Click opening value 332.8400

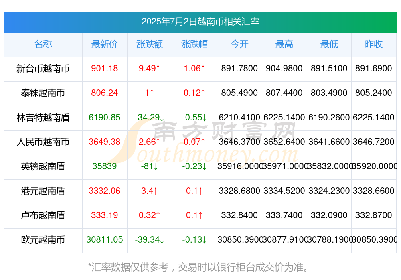click(239, 215)
